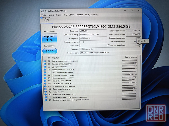This screenshot has height=126, width=169.
Task: Click the Raw-значения column header
Action: [x=131, y=57]
